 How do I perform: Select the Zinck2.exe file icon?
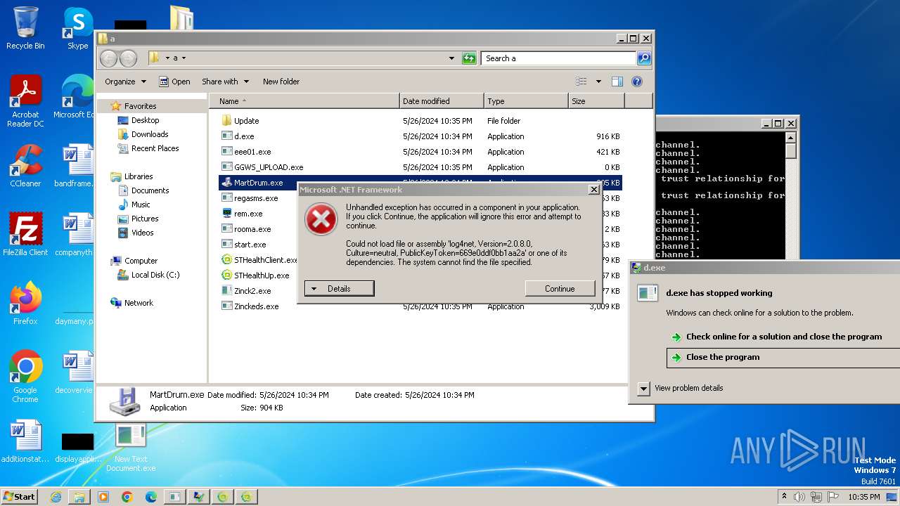point(226,291)
